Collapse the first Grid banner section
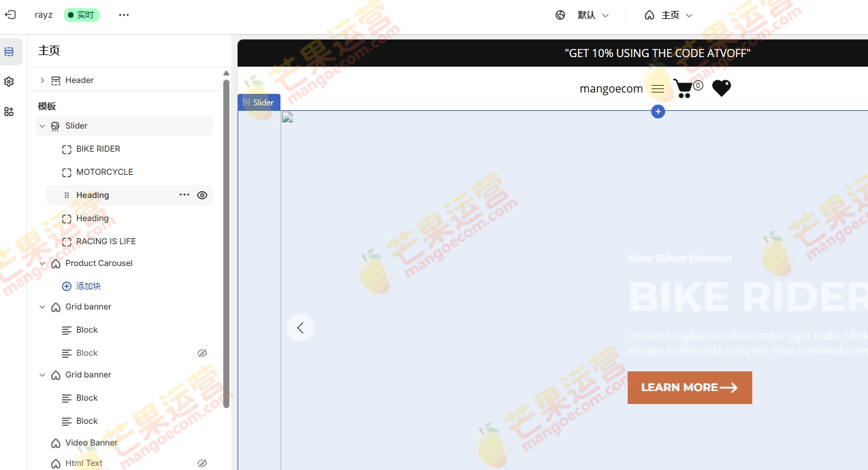Screen dimensions: 868x470 coord(42,307)
